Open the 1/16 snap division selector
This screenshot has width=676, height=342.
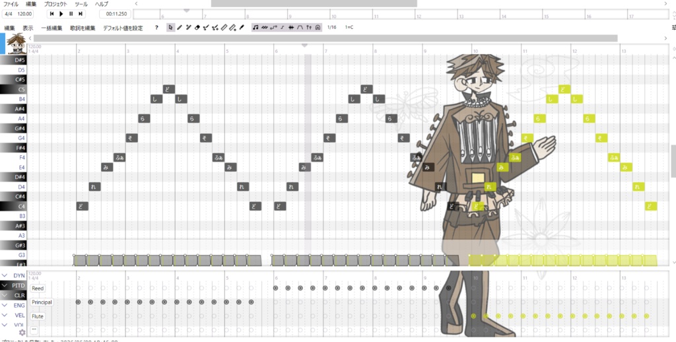pos(331,28)
